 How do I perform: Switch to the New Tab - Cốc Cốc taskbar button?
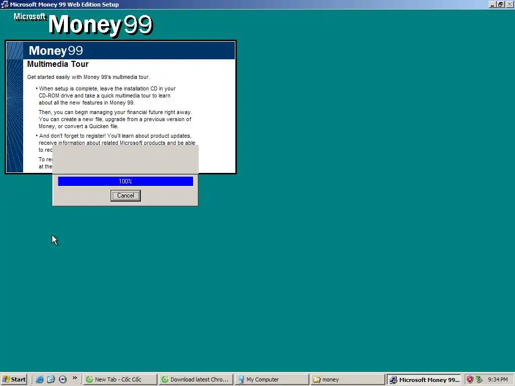point(120,379)
